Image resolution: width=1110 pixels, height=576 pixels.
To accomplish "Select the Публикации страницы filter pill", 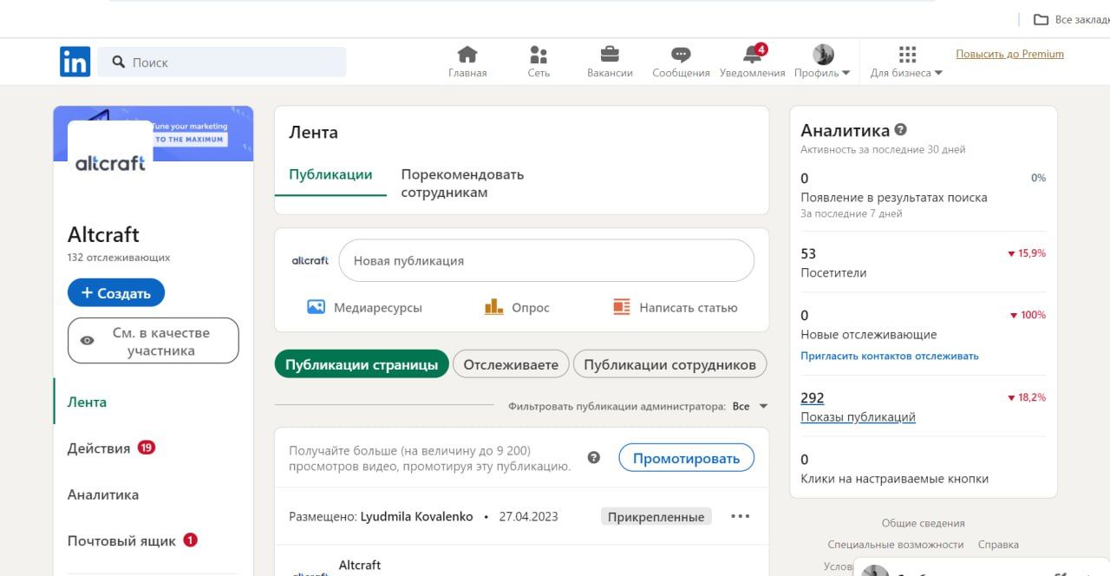I will pyautogui.click(x=362, y=364).
